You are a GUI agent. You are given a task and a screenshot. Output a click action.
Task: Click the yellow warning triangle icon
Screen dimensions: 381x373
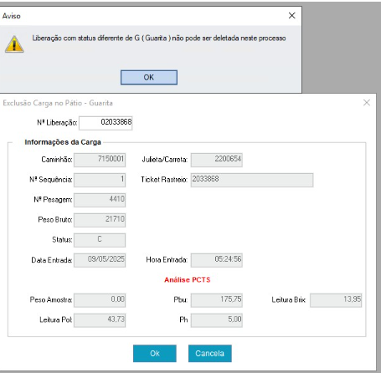pyautogui.click(x=14, y=44)
